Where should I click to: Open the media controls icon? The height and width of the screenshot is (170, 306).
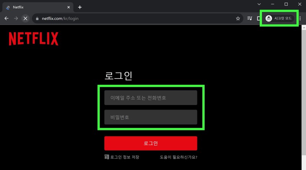pyautogui.click(x=250, y=18)
